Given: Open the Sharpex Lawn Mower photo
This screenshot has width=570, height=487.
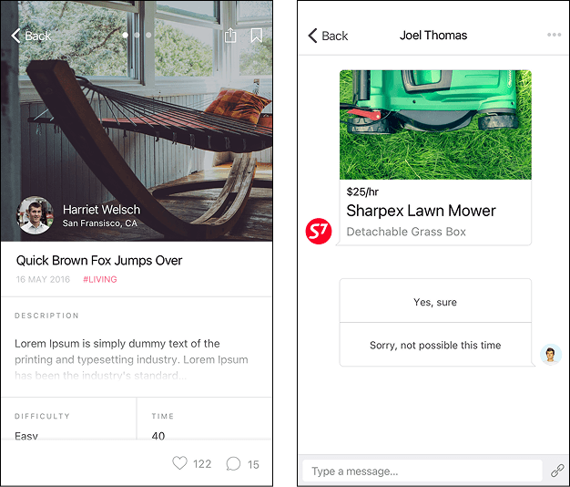Looking at the screenshot, I should [x=435, y=124].
